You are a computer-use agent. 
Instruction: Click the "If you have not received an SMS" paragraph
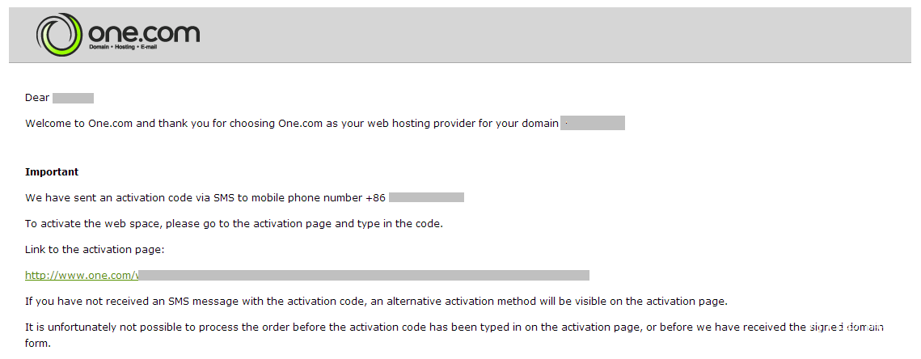(377, 302)
